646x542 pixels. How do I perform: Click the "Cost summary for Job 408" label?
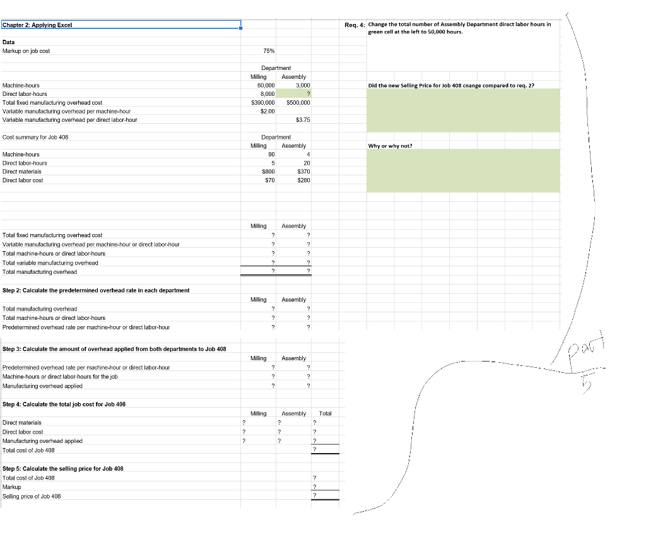point(35,138)
